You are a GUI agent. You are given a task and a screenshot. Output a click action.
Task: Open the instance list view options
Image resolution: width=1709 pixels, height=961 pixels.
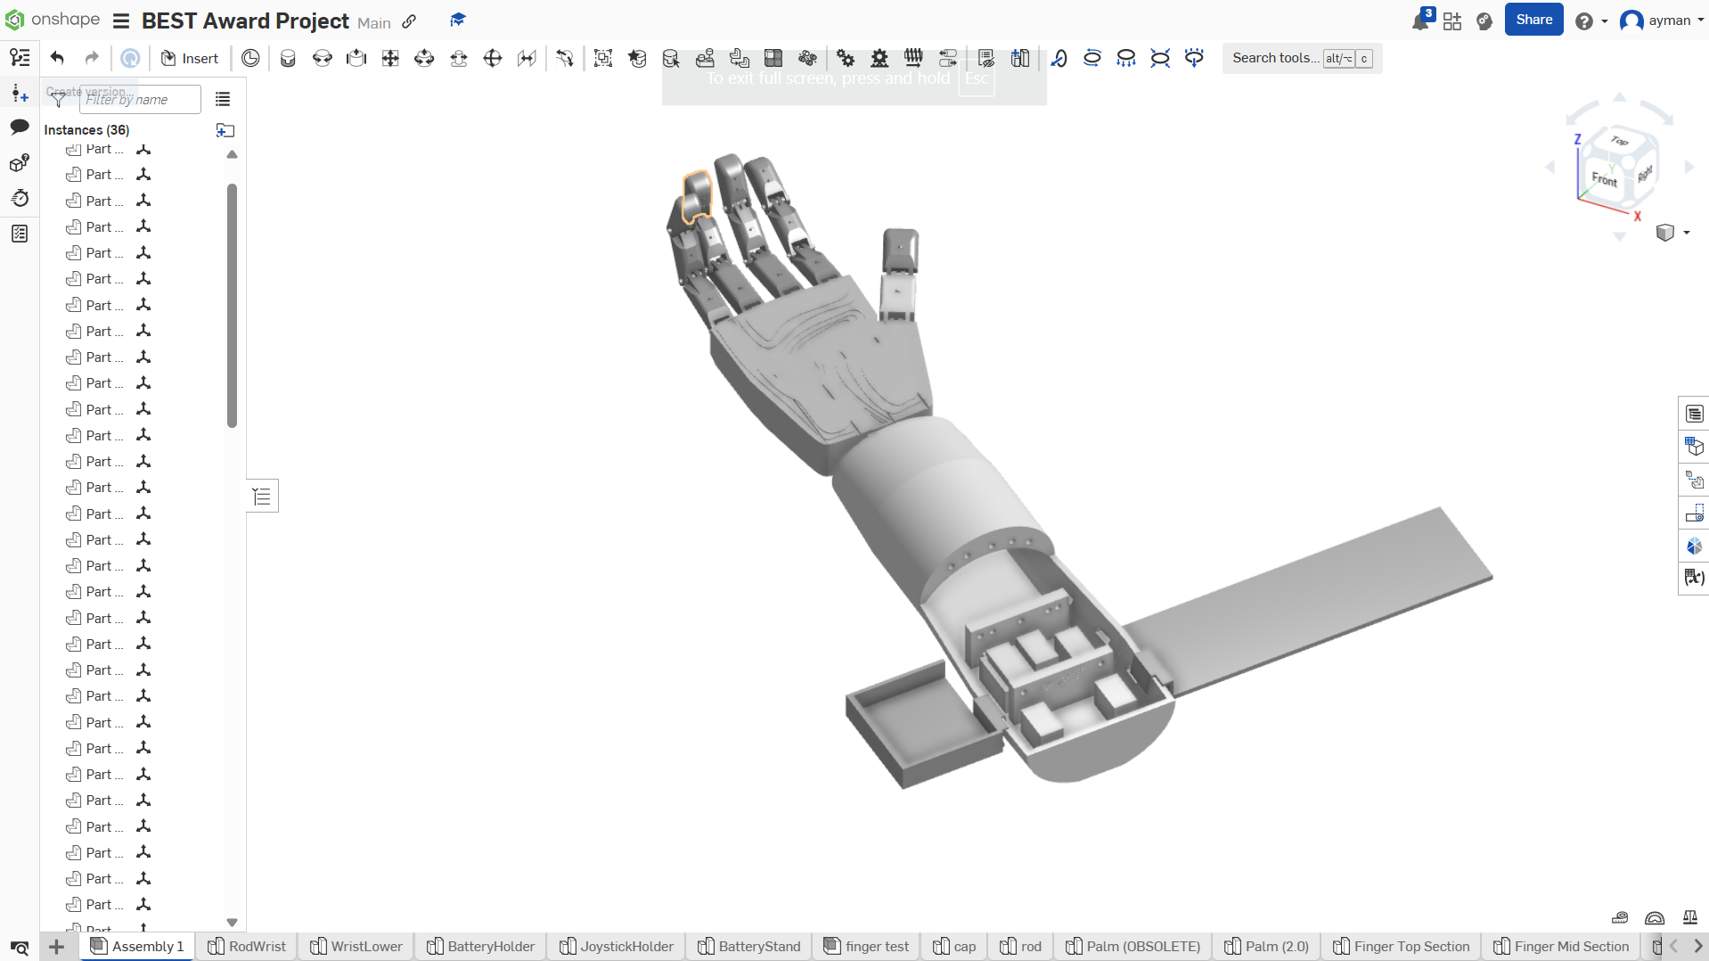point(223,99)
